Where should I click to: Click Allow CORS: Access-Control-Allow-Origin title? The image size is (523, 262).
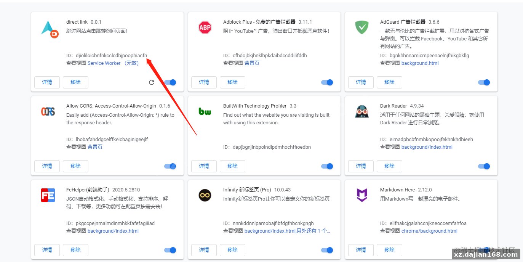coord(111,106)
